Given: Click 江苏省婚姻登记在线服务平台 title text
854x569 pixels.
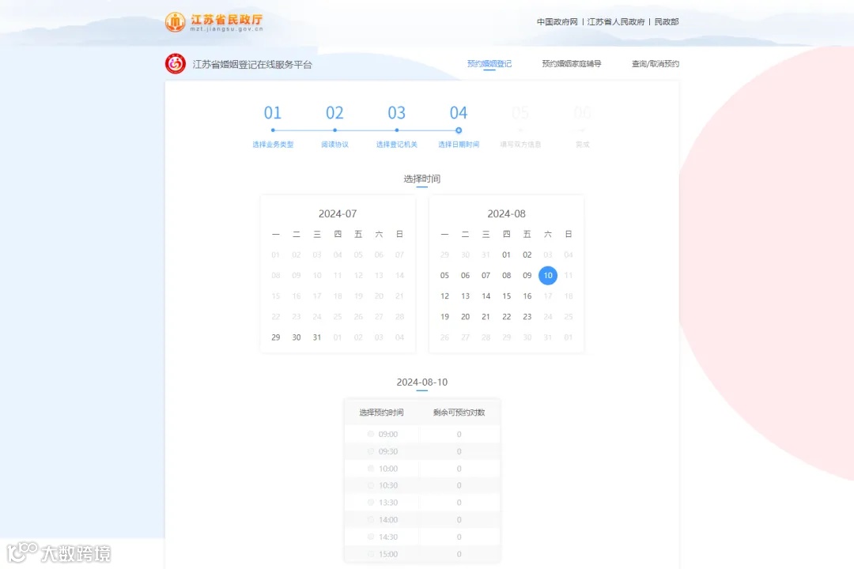Looking at the screenshot, I should point(252,64).
